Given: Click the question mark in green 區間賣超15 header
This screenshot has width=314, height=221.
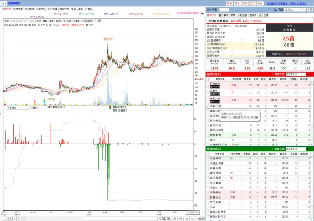Looking at the screenshot, I should [x=272, y=149].
